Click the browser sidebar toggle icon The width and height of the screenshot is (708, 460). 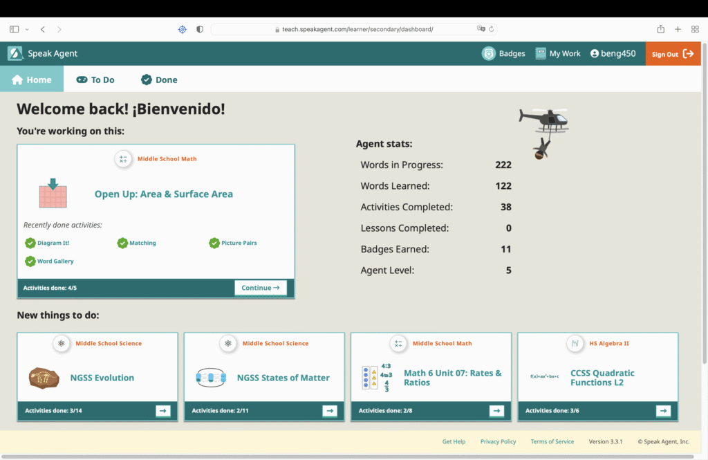click(15, 29)
